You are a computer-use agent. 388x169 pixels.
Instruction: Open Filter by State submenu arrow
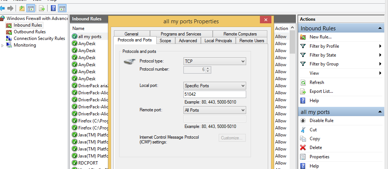(380, 55)
